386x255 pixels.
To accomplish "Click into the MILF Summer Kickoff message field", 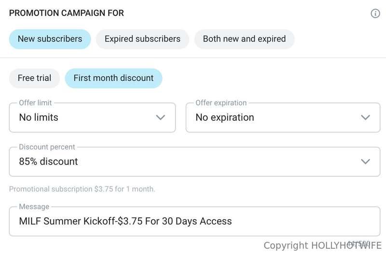I will pyautogui.click(x=194, y=221).
